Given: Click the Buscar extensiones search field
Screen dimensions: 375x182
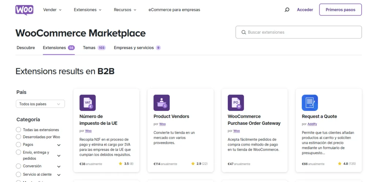Looking at the screenshot, I should pyautogui.click(x=298, y=32).
